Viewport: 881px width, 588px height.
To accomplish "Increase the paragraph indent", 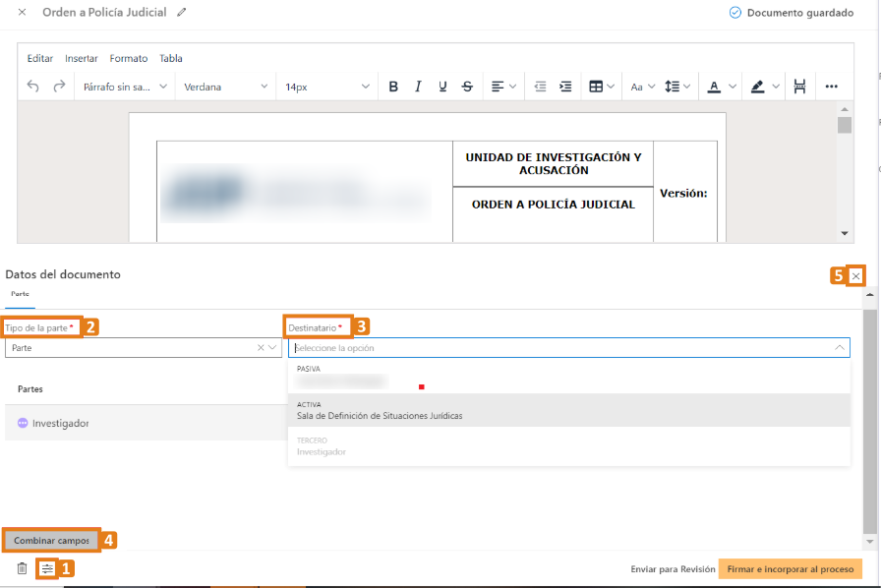I will pyautogui.click(x=565, y=86).
